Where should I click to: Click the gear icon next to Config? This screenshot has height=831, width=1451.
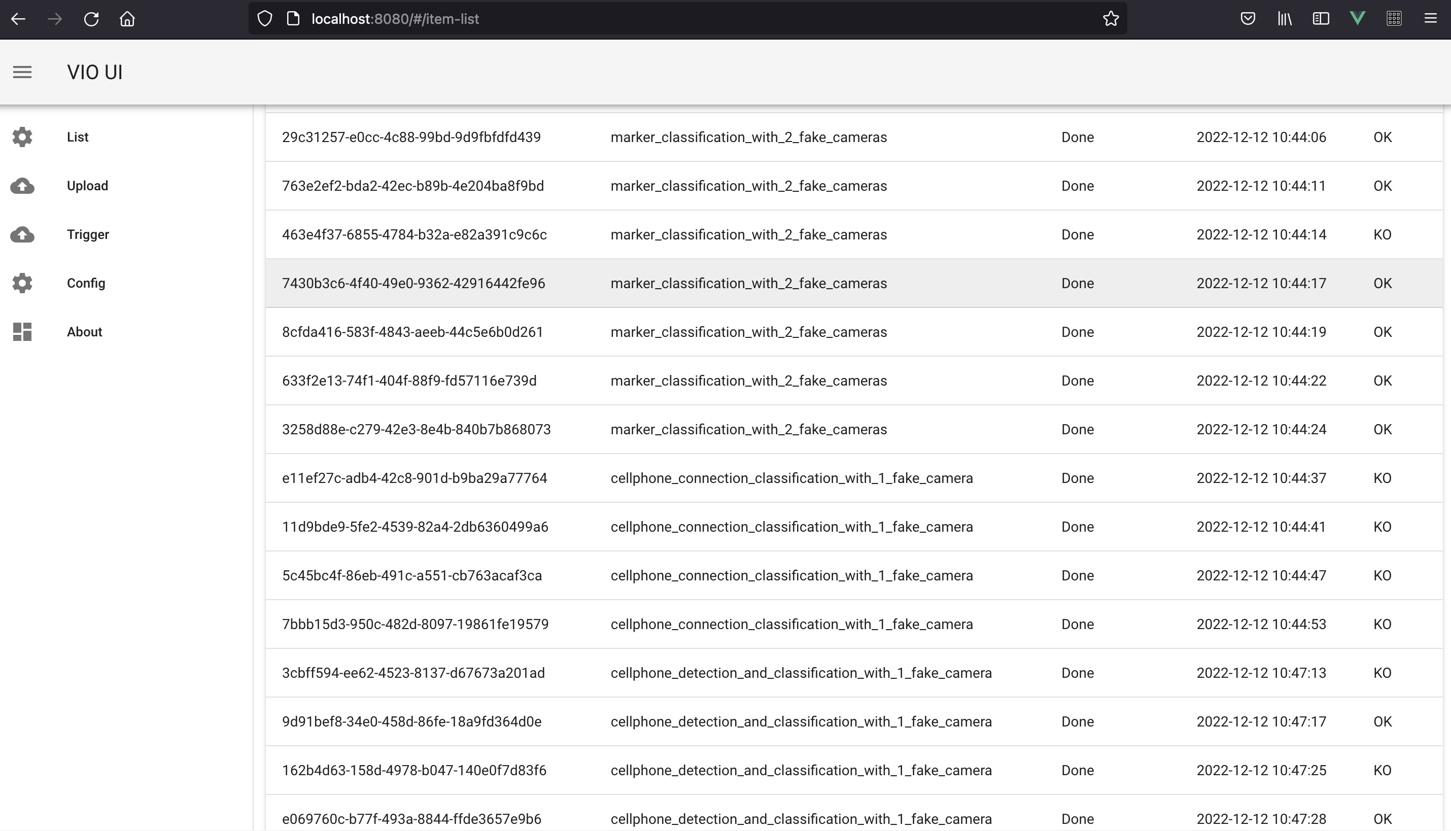tap(22, 283)
